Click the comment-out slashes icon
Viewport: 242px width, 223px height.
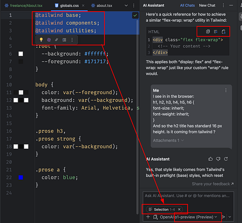click(x=56, y=40)
